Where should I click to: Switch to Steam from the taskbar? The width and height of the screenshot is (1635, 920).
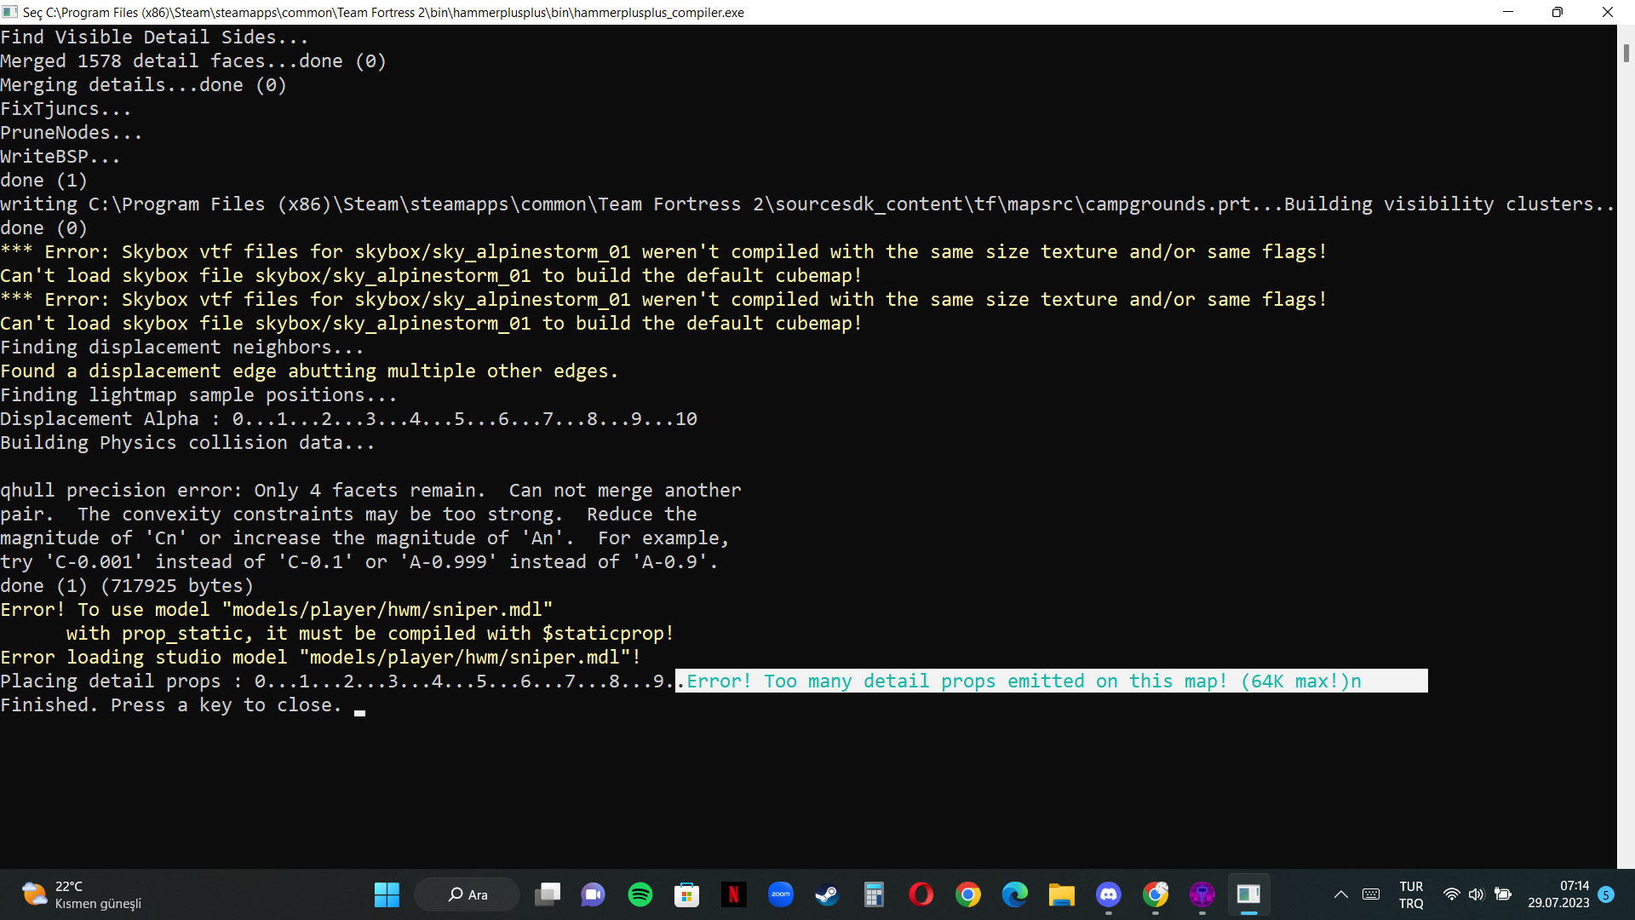pyautogui.click(x=827, y=894)
